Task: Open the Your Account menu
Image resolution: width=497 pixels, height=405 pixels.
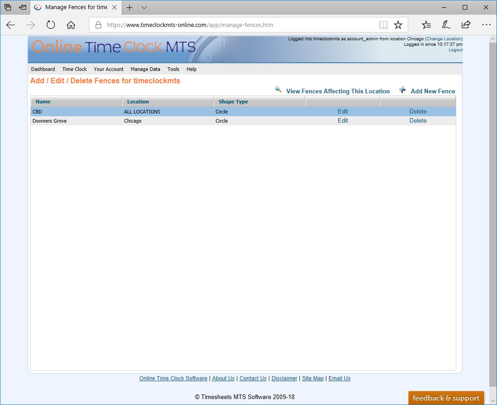Action: coord(108,69)
